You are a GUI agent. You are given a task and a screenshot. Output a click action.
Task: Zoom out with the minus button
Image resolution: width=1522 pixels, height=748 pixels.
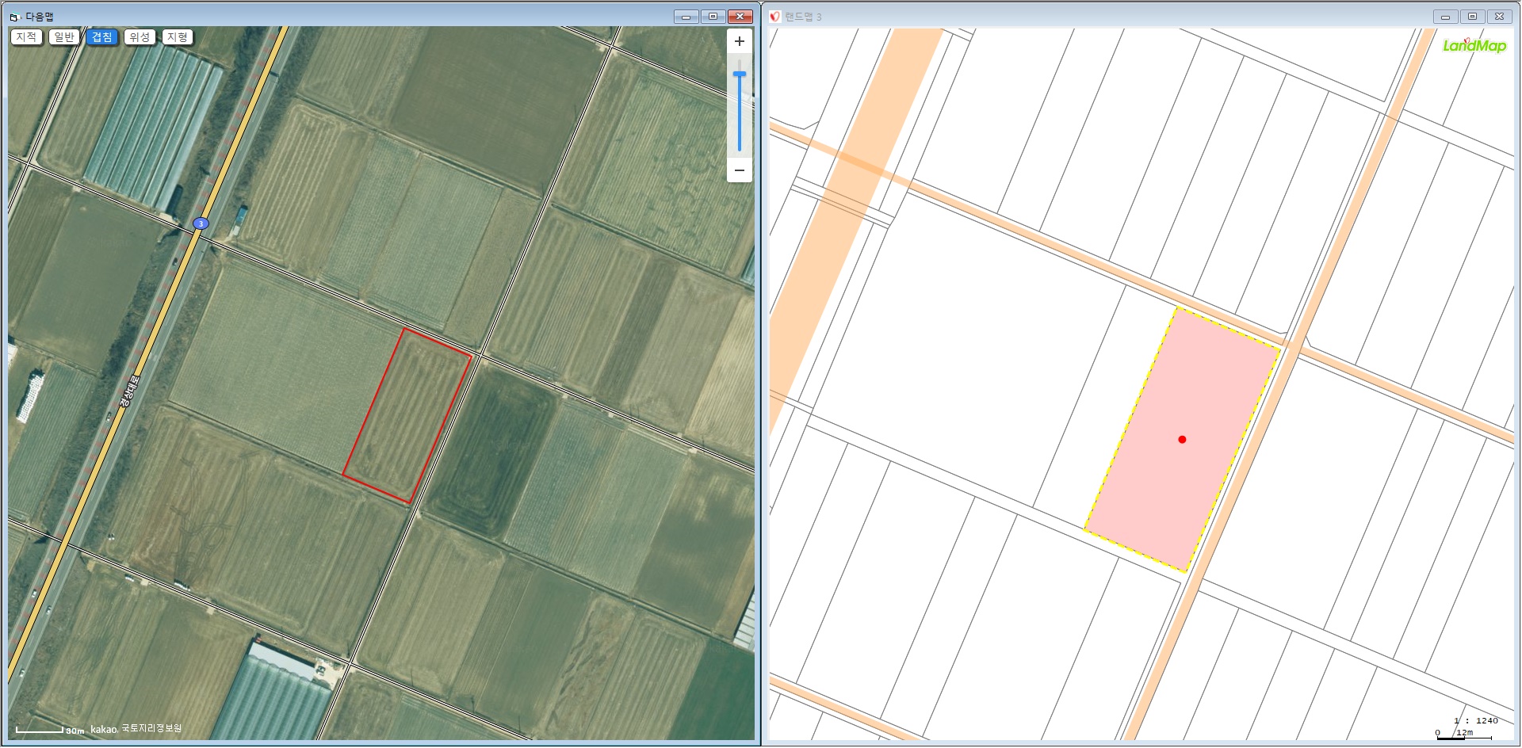pos(739,170)
